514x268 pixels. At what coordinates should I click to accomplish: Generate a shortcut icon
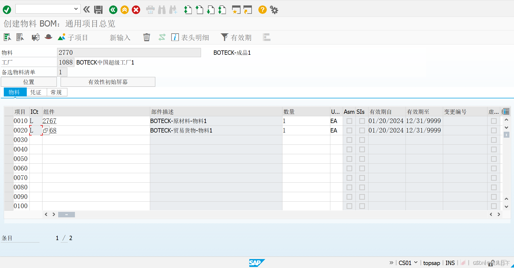coord(247,10)
